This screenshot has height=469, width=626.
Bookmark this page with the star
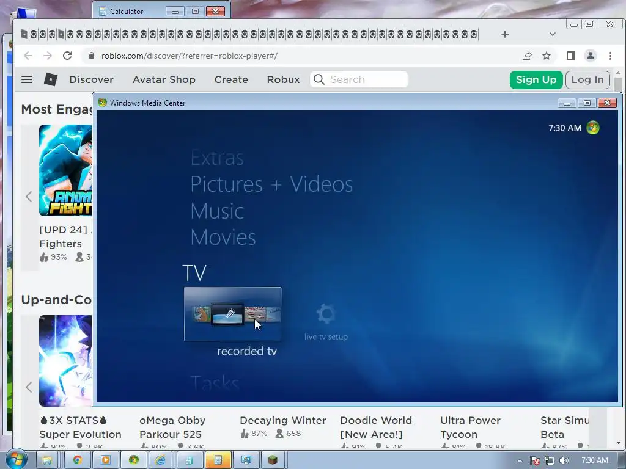[546, 56]
